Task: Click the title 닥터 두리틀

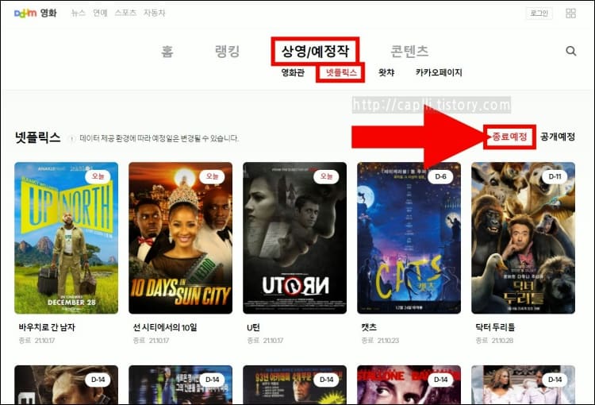Action: pyautogui.click(x=495, y=327)
